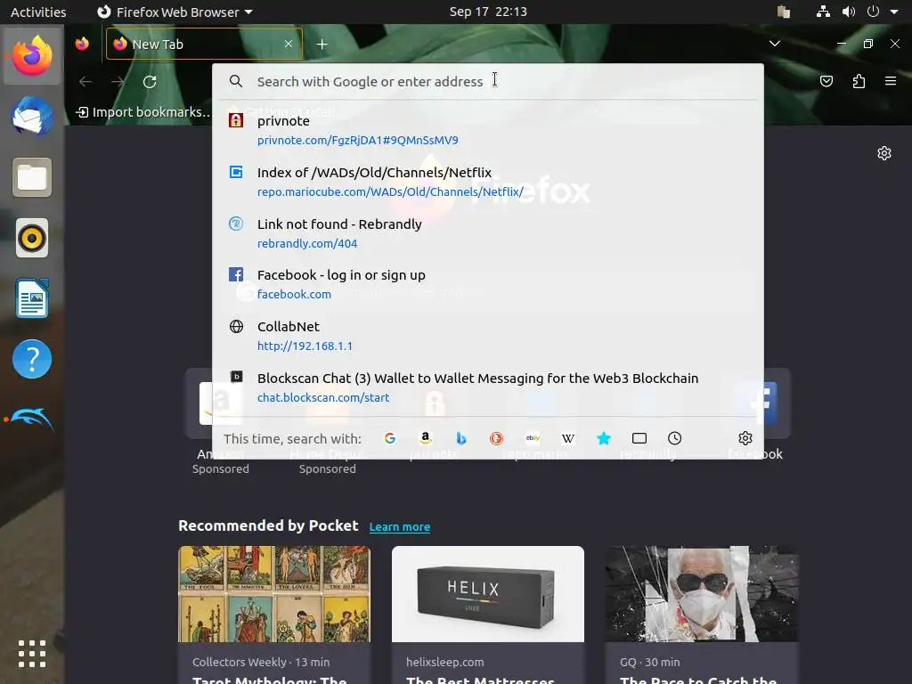This screenshot has height=684, width=912.
Task: Search this time with Wikipedia icon
Action: [568, 438]
